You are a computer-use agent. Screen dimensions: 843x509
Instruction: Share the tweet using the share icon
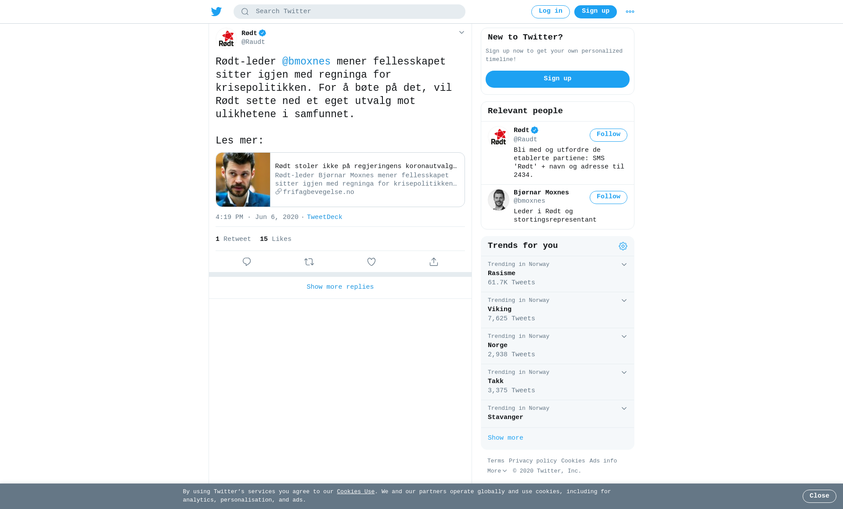(x=434, y=262)
